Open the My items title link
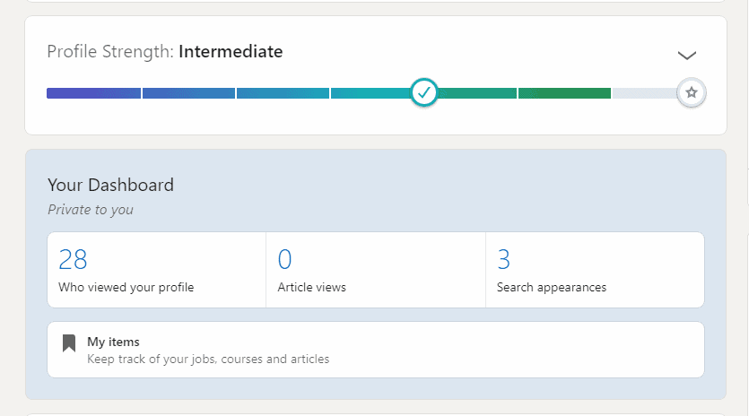Image resolution: width=749 pixels, height=416 pixels. (x=113, y=342)
